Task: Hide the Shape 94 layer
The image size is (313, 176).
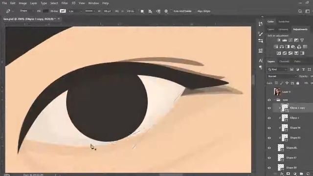Action: click(x=269, y=128)
